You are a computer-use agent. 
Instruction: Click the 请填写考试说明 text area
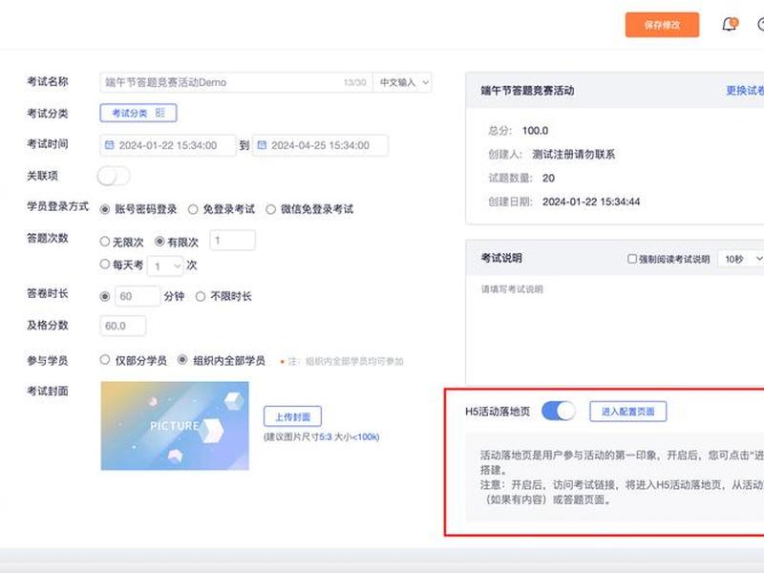pyautogui.click(x=615, y=332)
